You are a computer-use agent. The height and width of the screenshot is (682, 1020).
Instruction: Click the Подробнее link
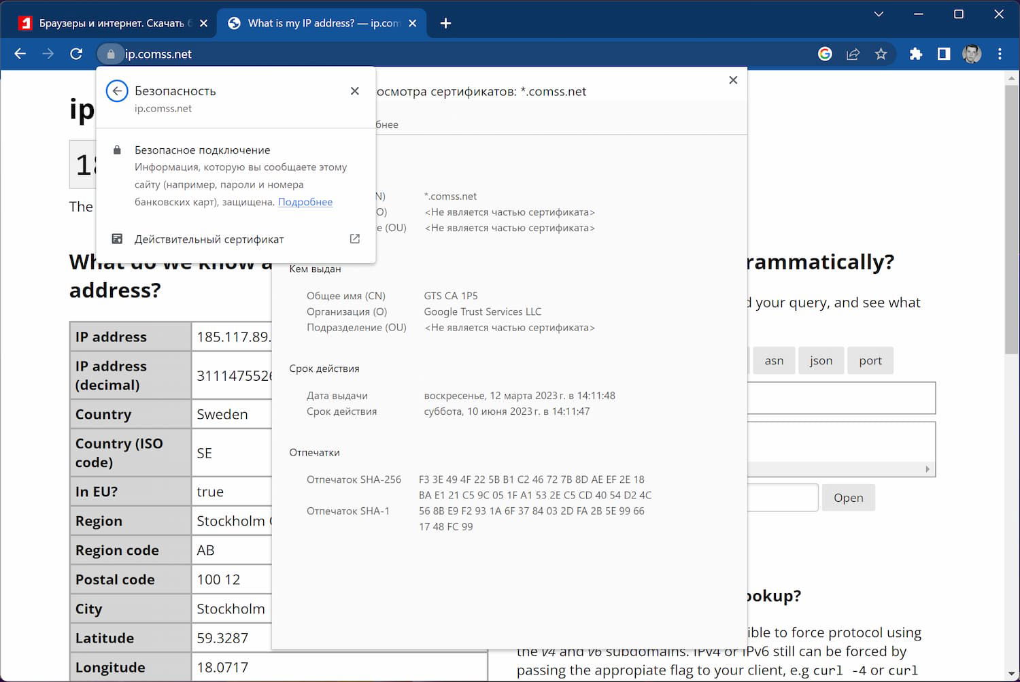pos(305,202)
